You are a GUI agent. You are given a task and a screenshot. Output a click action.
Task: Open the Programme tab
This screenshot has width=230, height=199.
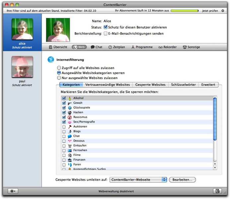(142, 47)
